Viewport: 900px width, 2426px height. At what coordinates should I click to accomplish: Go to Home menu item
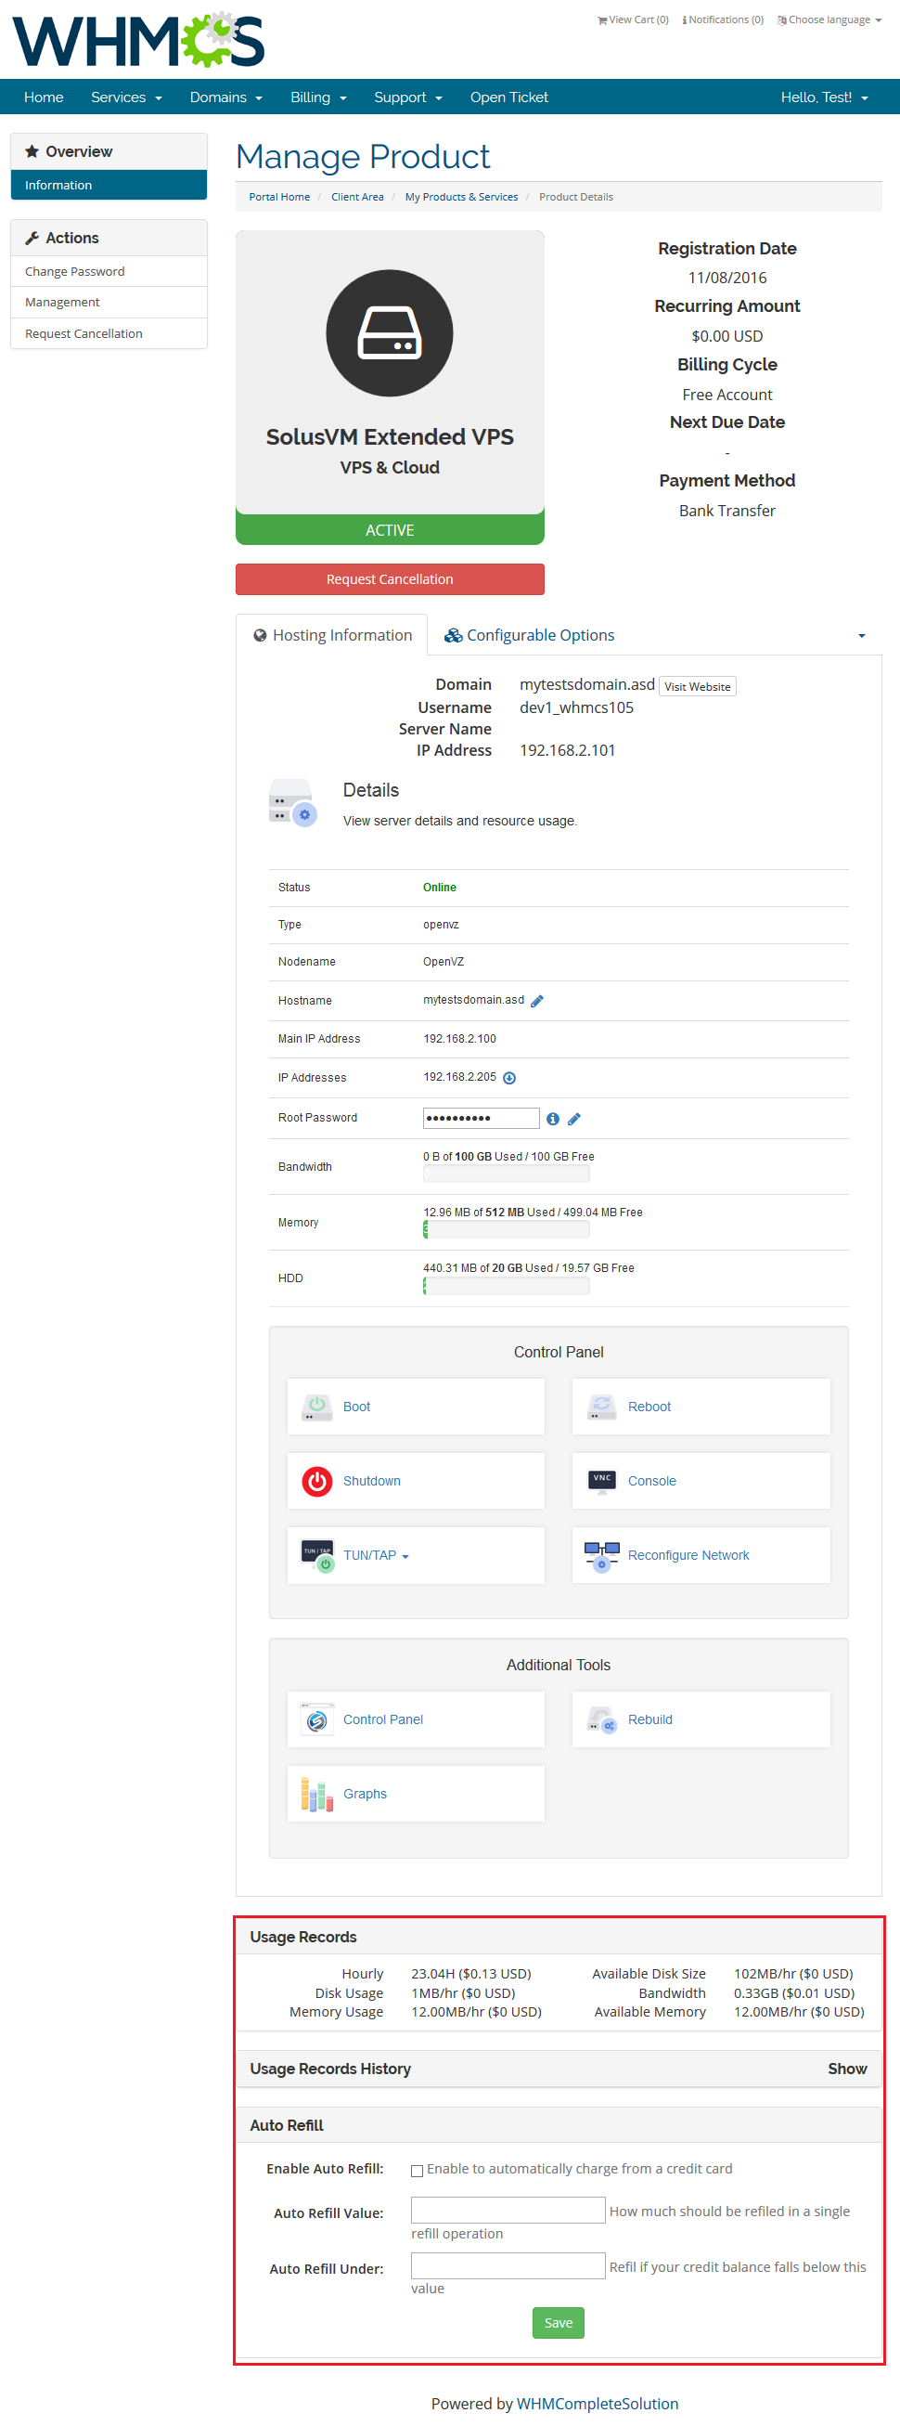(44, 97)
